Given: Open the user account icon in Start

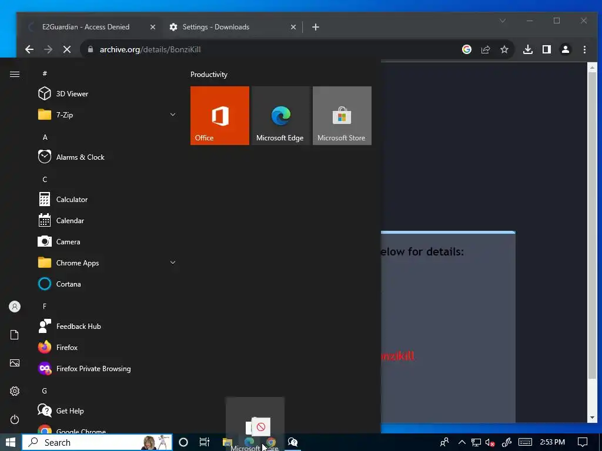Looking at the screenshot, I should pyautogui.click(x=15, y=307).
